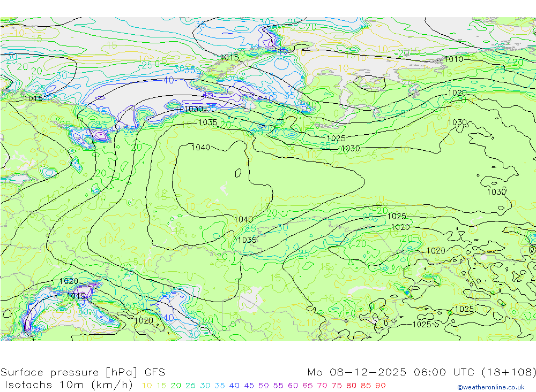The image size is (536, 392).
Task: Select the red 80 value in isotach legend
Action: click(x=352, y=386)
